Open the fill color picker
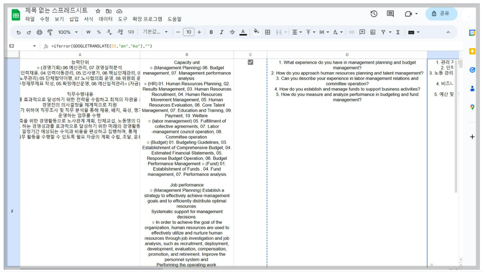 tap(256, 32)
